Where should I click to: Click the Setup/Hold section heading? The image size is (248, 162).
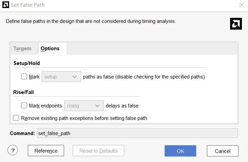coord(27,63)
